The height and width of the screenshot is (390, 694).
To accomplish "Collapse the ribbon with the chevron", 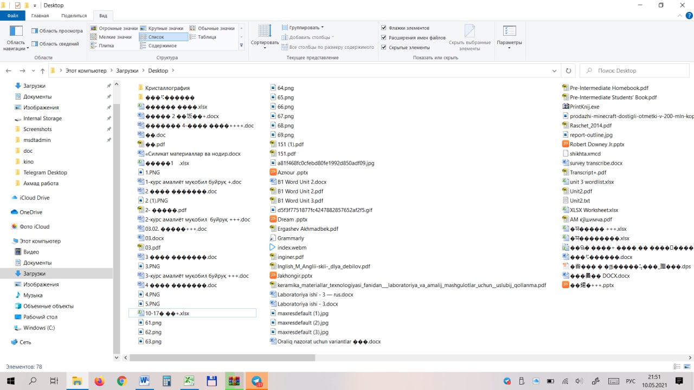I will (678, 17).
